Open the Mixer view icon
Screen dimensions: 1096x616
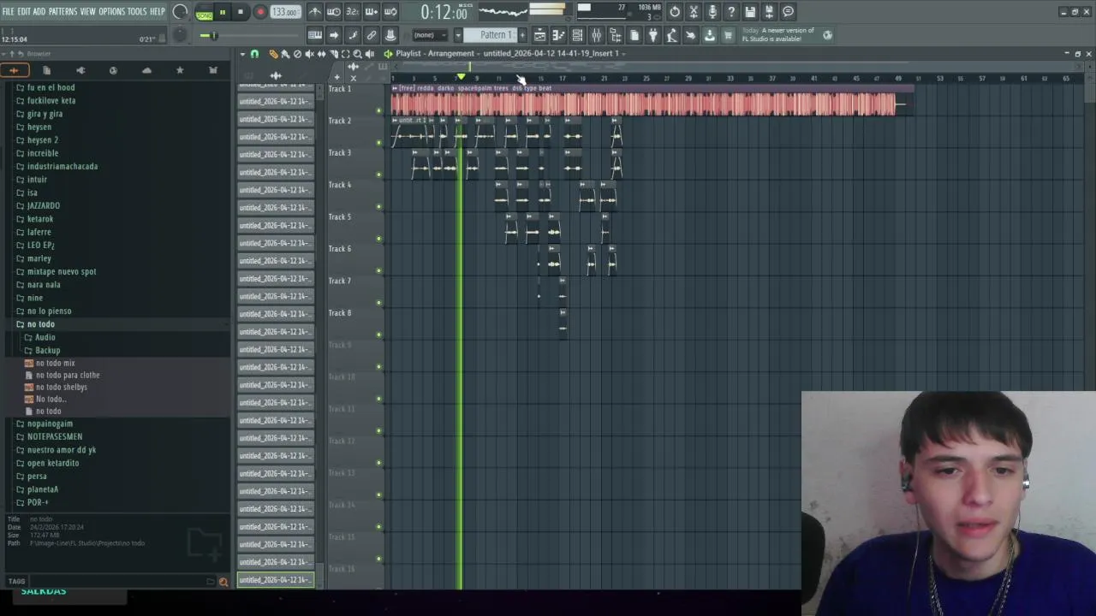[597, 35]
